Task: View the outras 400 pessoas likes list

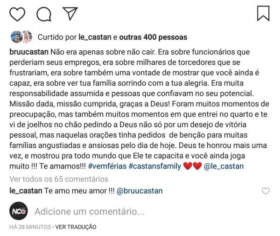Action: pyautogui.click(x=154, y=37)
